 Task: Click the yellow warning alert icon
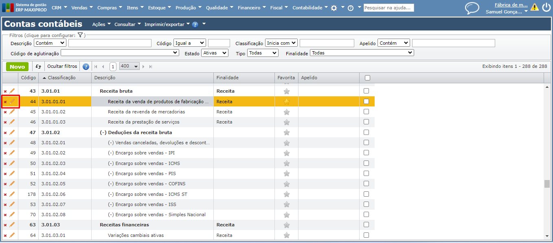pyautogui.click(x=534, y=7)
